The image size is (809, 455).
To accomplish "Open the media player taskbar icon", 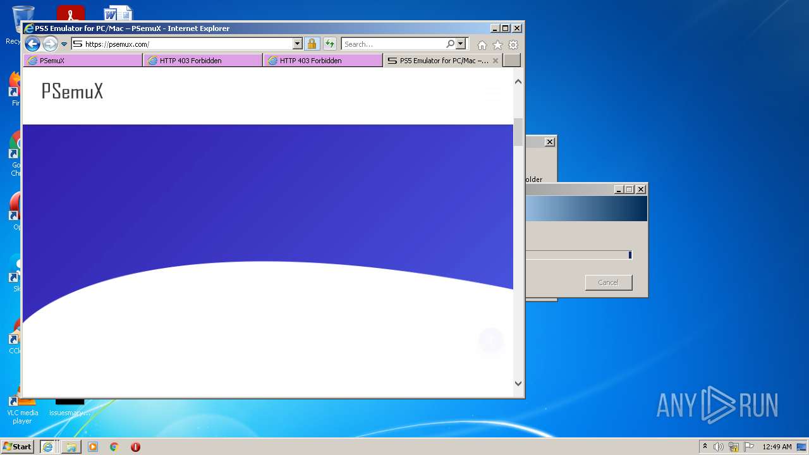I will coord(93,447).
